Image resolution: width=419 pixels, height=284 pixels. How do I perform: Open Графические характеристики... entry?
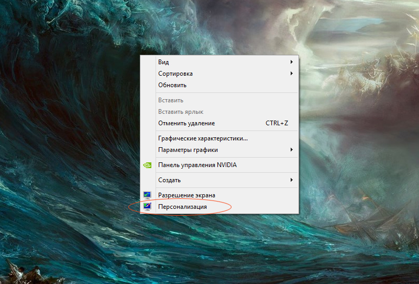pyautogui.click(x=219, y=138)
